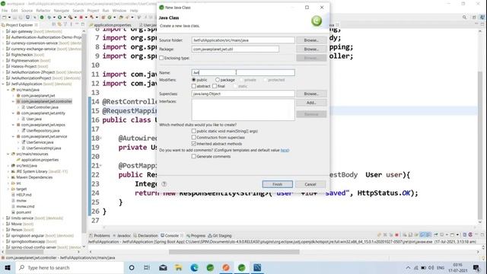Check the Generate comments checkbox
This screenshot has width=487, height=274.
[x=194, y=156]
